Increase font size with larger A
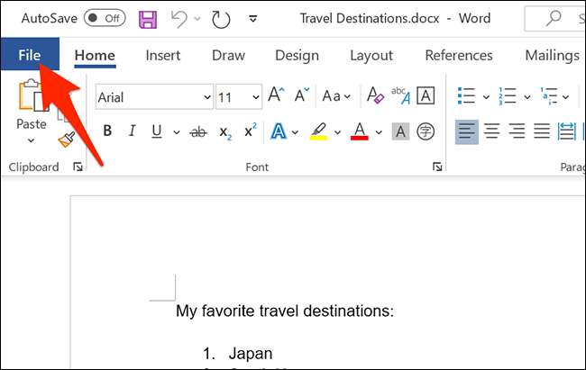586x370 pixels. click(277, 96)
